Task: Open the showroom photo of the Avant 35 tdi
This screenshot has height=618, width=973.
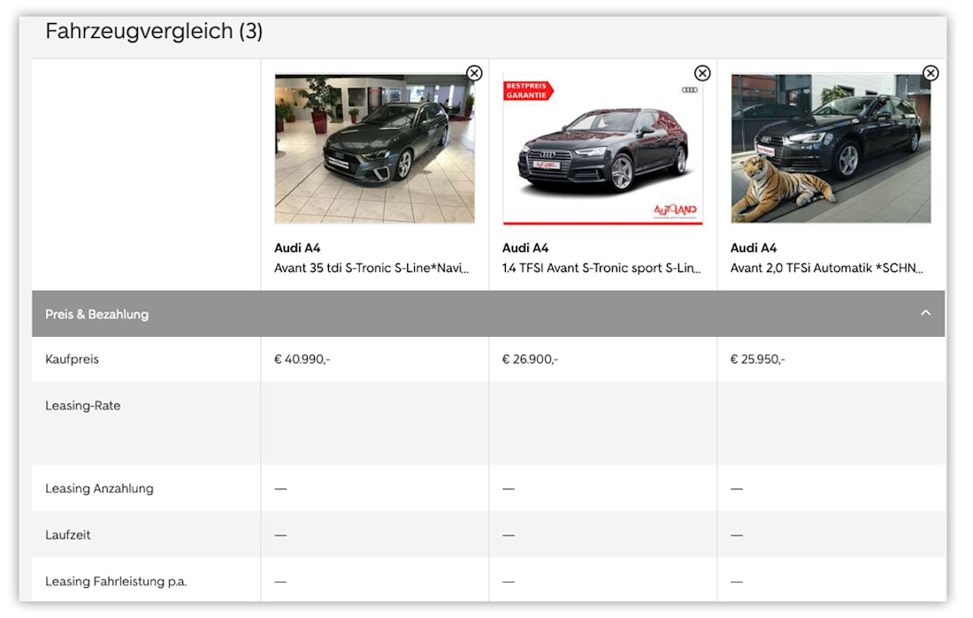Action: click(x=375, y=149)
